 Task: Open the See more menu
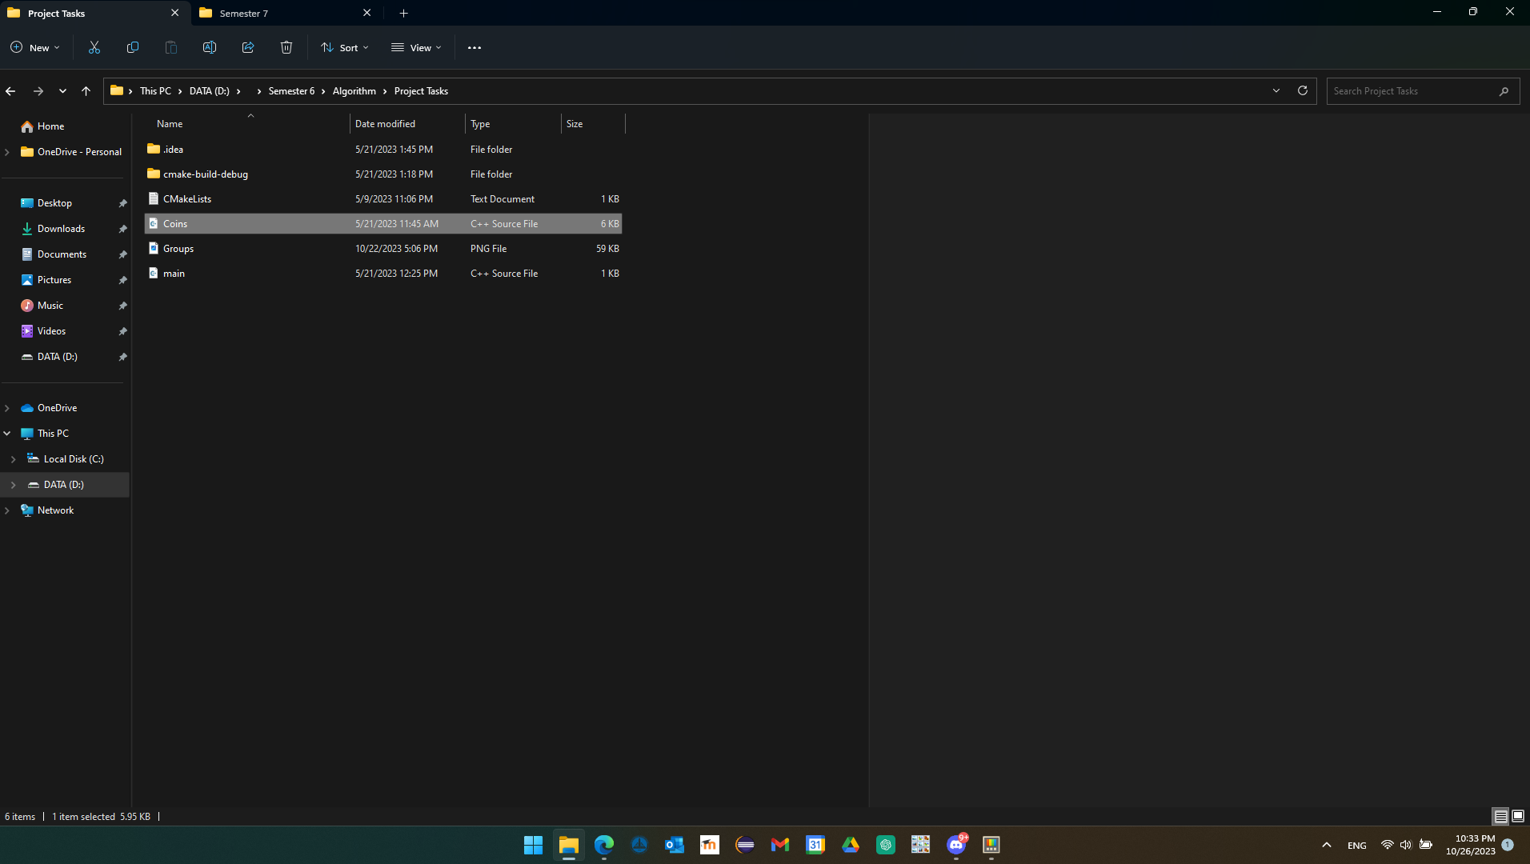pyautogui.click(x=474, y=47)
